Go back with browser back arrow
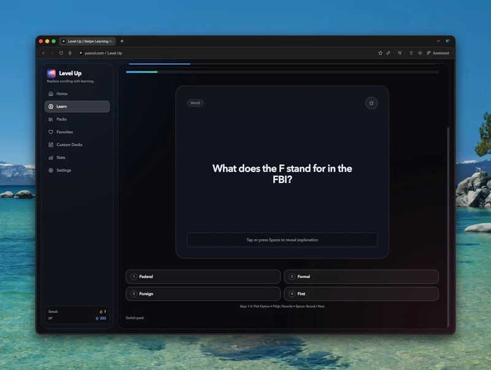 (x=43, y=53)
